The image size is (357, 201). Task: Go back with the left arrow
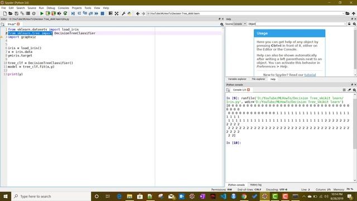tap(138, 13)
